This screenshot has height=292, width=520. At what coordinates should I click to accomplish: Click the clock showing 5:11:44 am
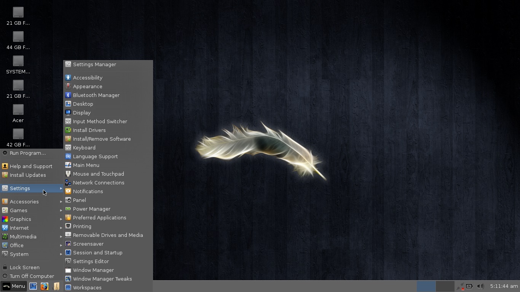point(504,286)
